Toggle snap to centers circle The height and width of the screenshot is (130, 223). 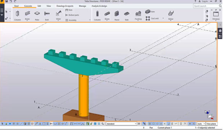pyautogui.click(x=157, y=124)
